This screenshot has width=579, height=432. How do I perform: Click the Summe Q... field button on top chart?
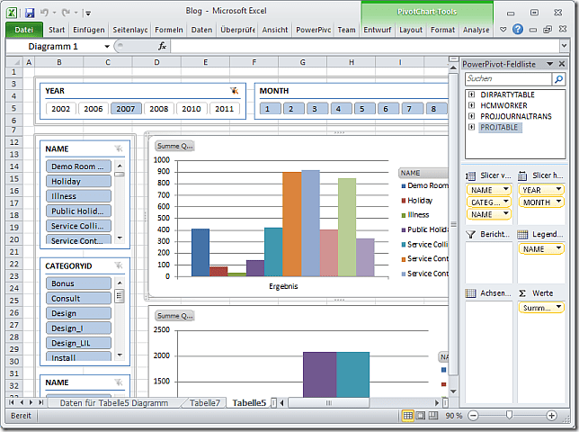pos(175,146)
